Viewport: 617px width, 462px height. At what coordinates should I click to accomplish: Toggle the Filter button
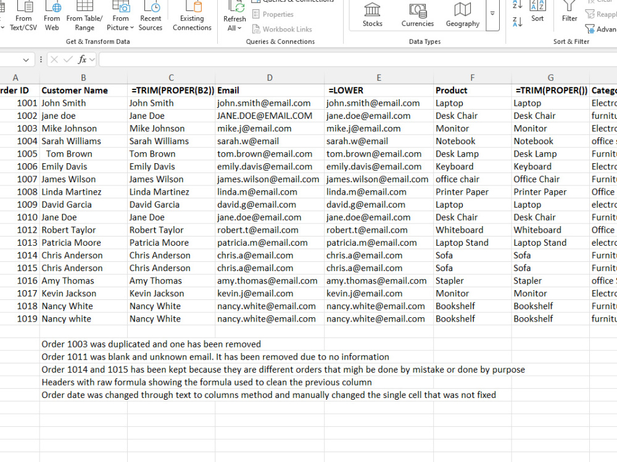point(569,12)
